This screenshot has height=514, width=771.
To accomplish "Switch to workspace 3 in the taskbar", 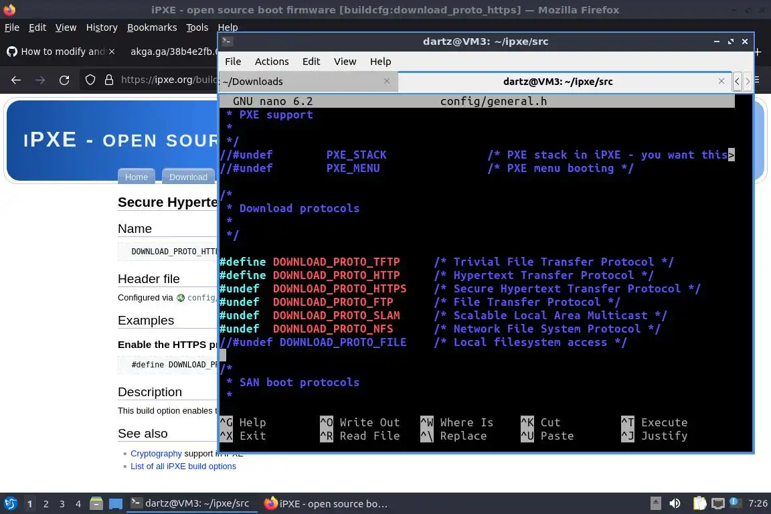I will pos(62,504).
